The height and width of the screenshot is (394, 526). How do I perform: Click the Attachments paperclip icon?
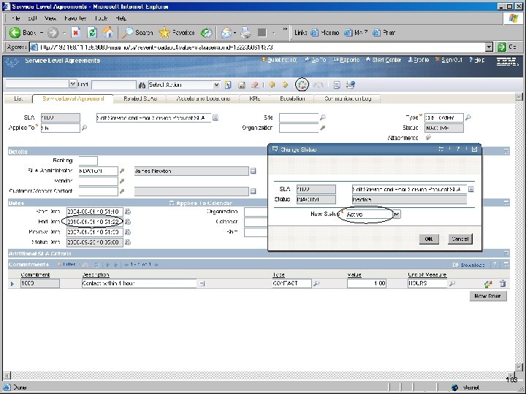428,138
